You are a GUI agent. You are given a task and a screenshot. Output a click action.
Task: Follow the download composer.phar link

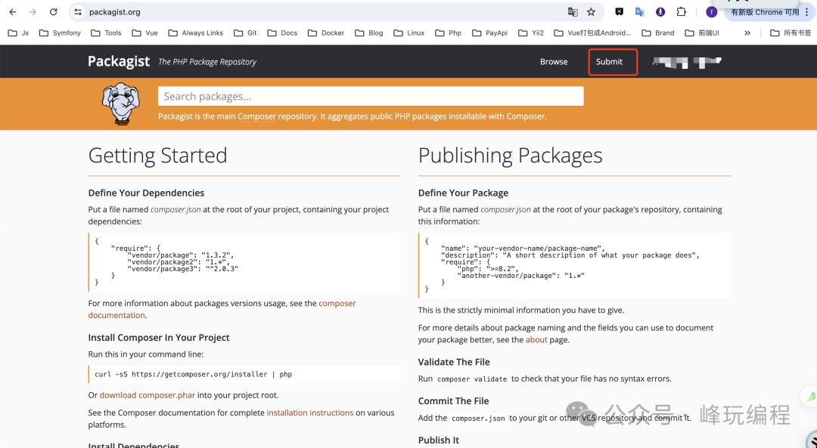pos(147,395)
